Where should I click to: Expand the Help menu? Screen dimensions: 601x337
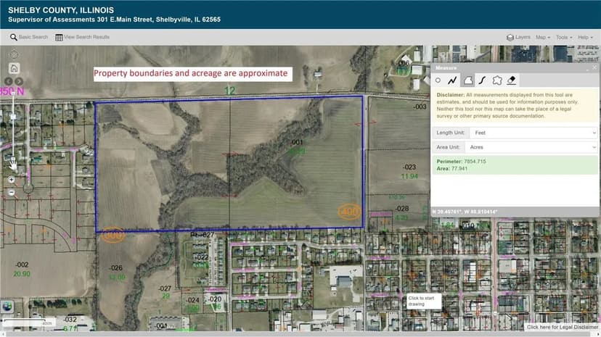585,37
